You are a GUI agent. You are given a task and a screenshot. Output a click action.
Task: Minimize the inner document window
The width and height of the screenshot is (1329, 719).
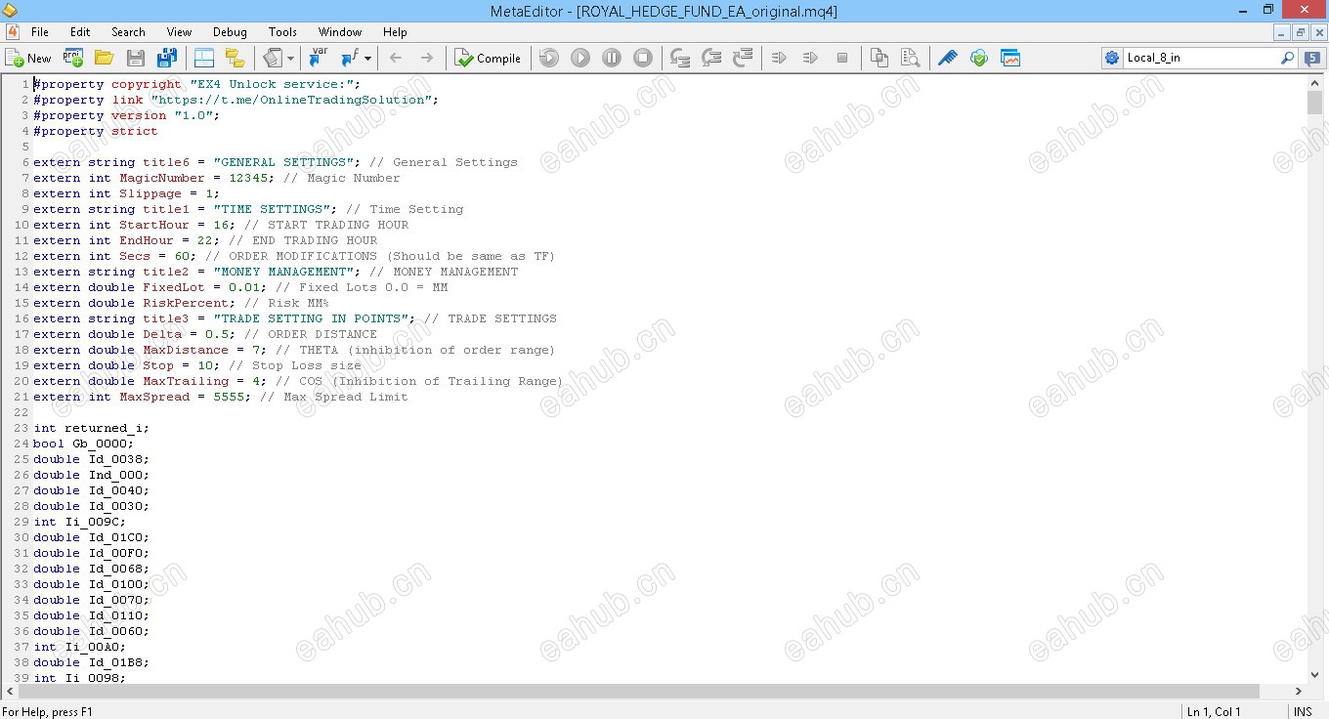tap(1282, 32)
